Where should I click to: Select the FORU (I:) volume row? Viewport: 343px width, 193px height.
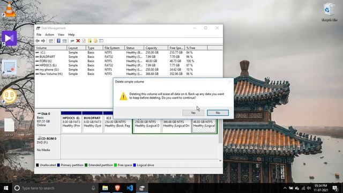tap(129, 61)
